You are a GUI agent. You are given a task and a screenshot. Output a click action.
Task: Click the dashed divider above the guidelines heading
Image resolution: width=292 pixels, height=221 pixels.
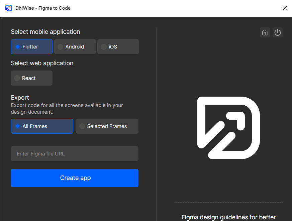tap(228, 202)
